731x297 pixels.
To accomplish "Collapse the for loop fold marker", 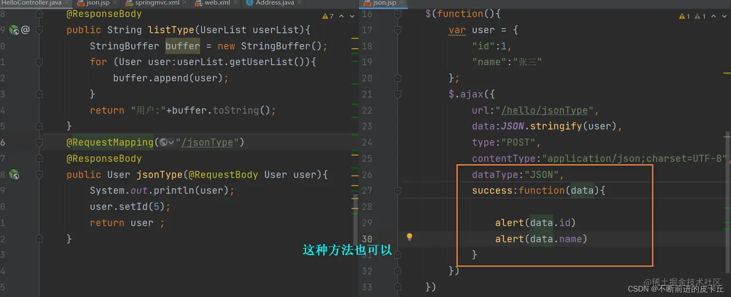I will pos(39,62).
